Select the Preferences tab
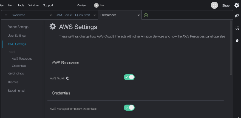This screenshot has width=241, height=118. click(x=108, y=15)
